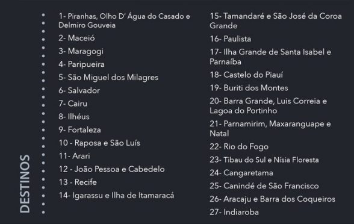The image size is (354, 224).
Task: Click the 24- Cangaretama item
Action: 241,173
